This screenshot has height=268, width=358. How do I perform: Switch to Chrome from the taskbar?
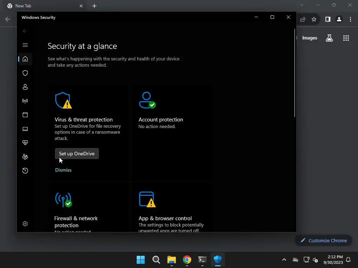(x=187, y=260)
